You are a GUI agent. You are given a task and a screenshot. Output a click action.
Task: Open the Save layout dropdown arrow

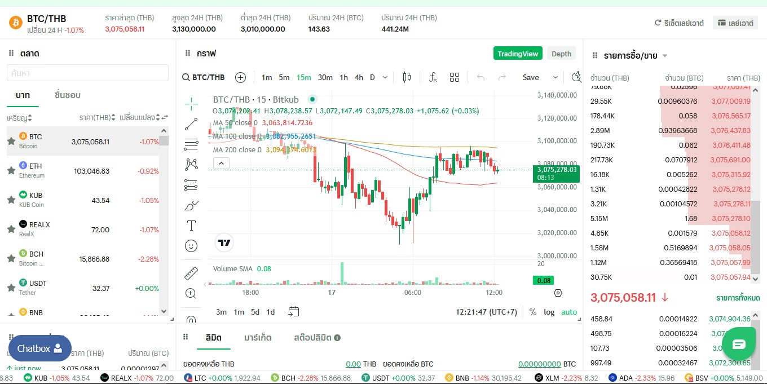tap(556, 77)
